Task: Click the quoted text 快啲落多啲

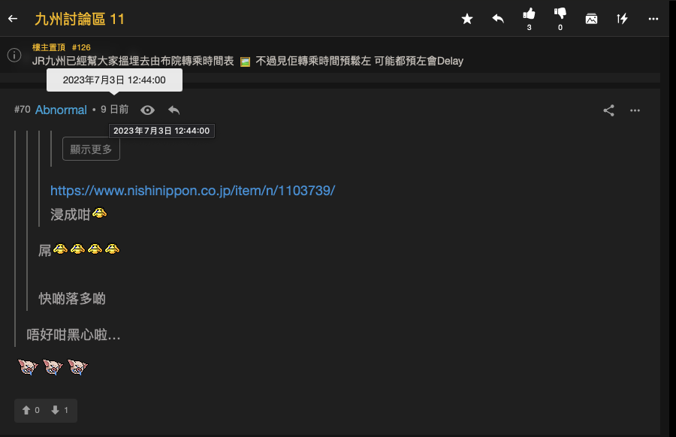Action: click(x=72, y=298)
